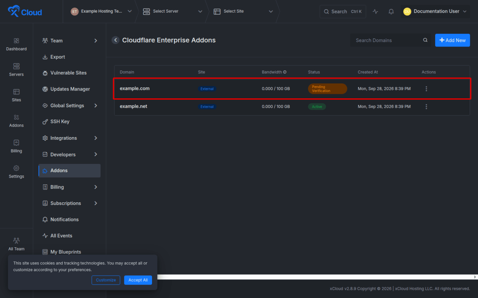The height and width of the screenshot is (298, 478).
Task: Open the Addons icon in left rail
Action: click(16, 117)
